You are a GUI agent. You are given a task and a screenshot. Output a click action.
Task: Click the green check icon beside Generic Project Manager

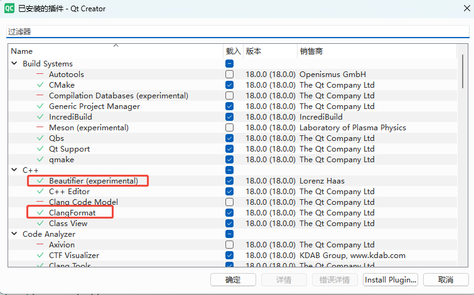point(40,106)
